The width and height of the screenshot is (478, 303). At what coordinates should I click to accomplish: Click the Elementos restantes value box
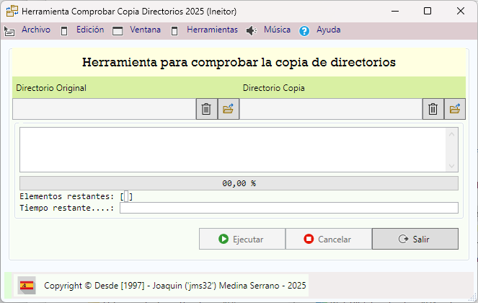coord(126,196)
